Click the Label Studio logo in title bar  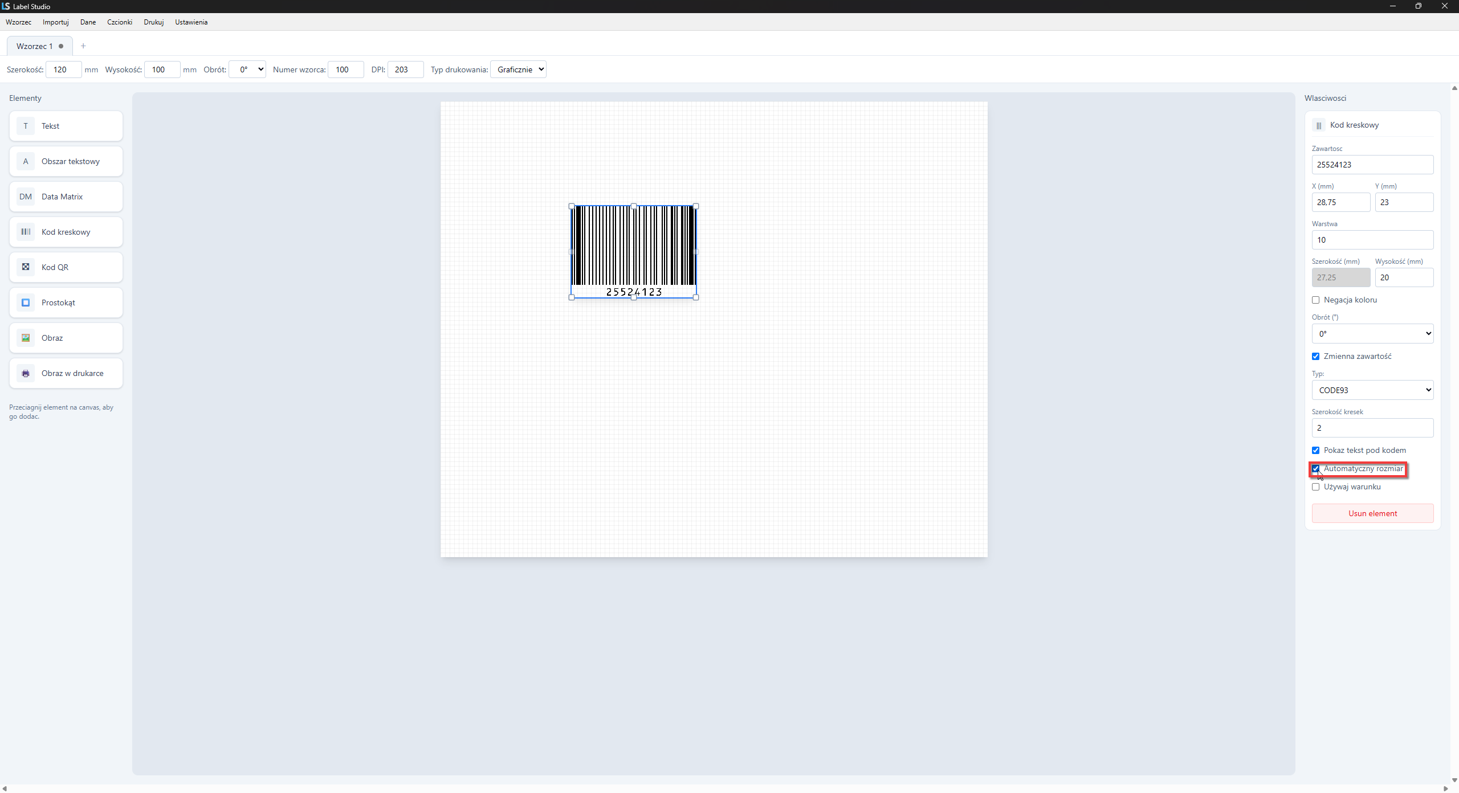click(x=6, y=6)
